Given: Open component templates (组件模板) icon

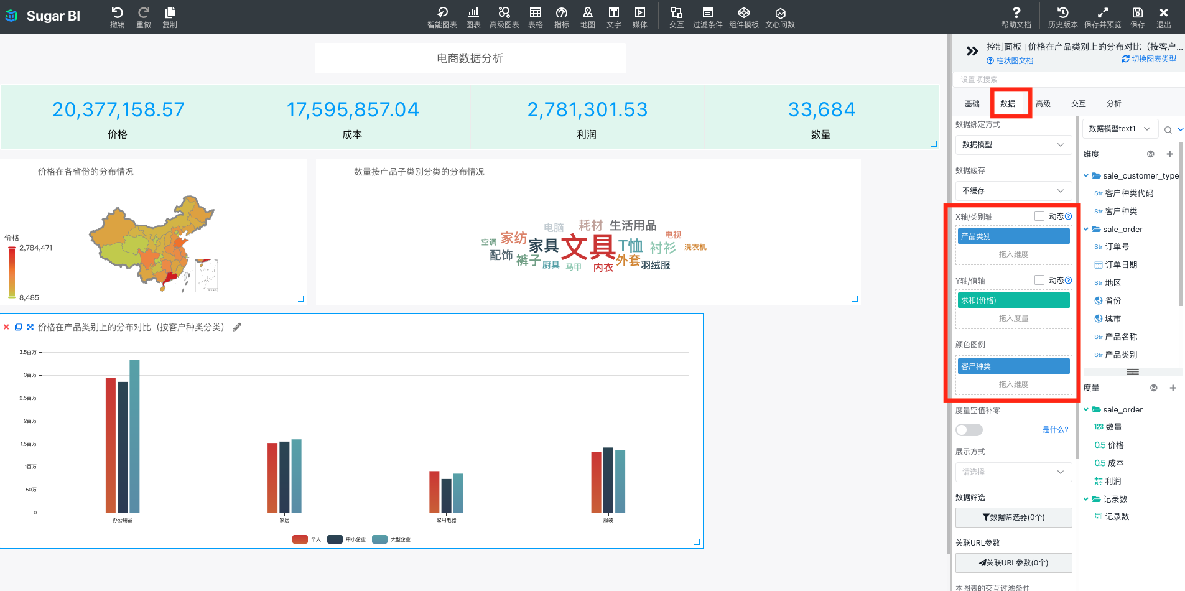Looking at the screenshot, I should click(744, 12).
